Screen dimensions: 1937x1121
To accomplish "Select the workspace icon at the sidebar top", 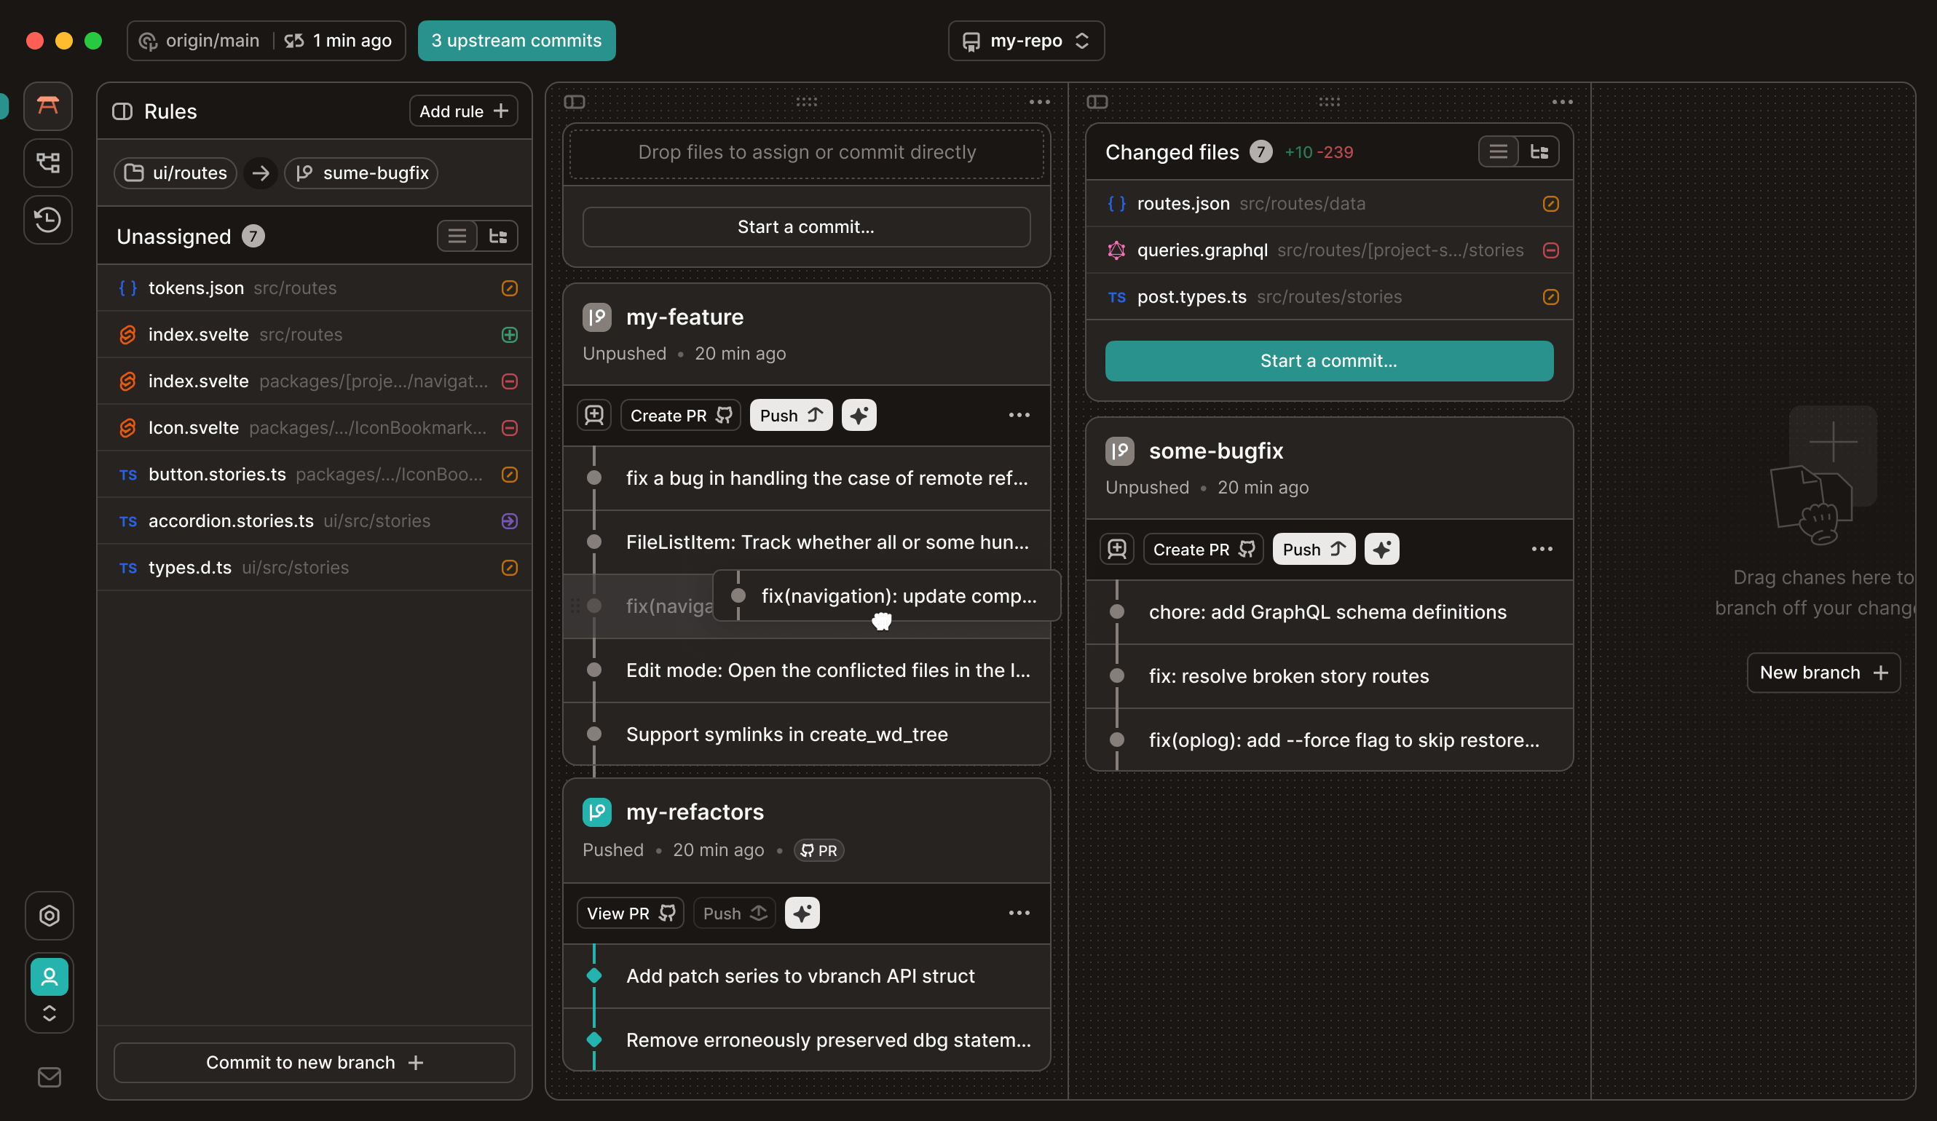I will (x=47, y=106).
